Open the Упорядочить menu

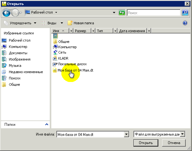point(20,23)
